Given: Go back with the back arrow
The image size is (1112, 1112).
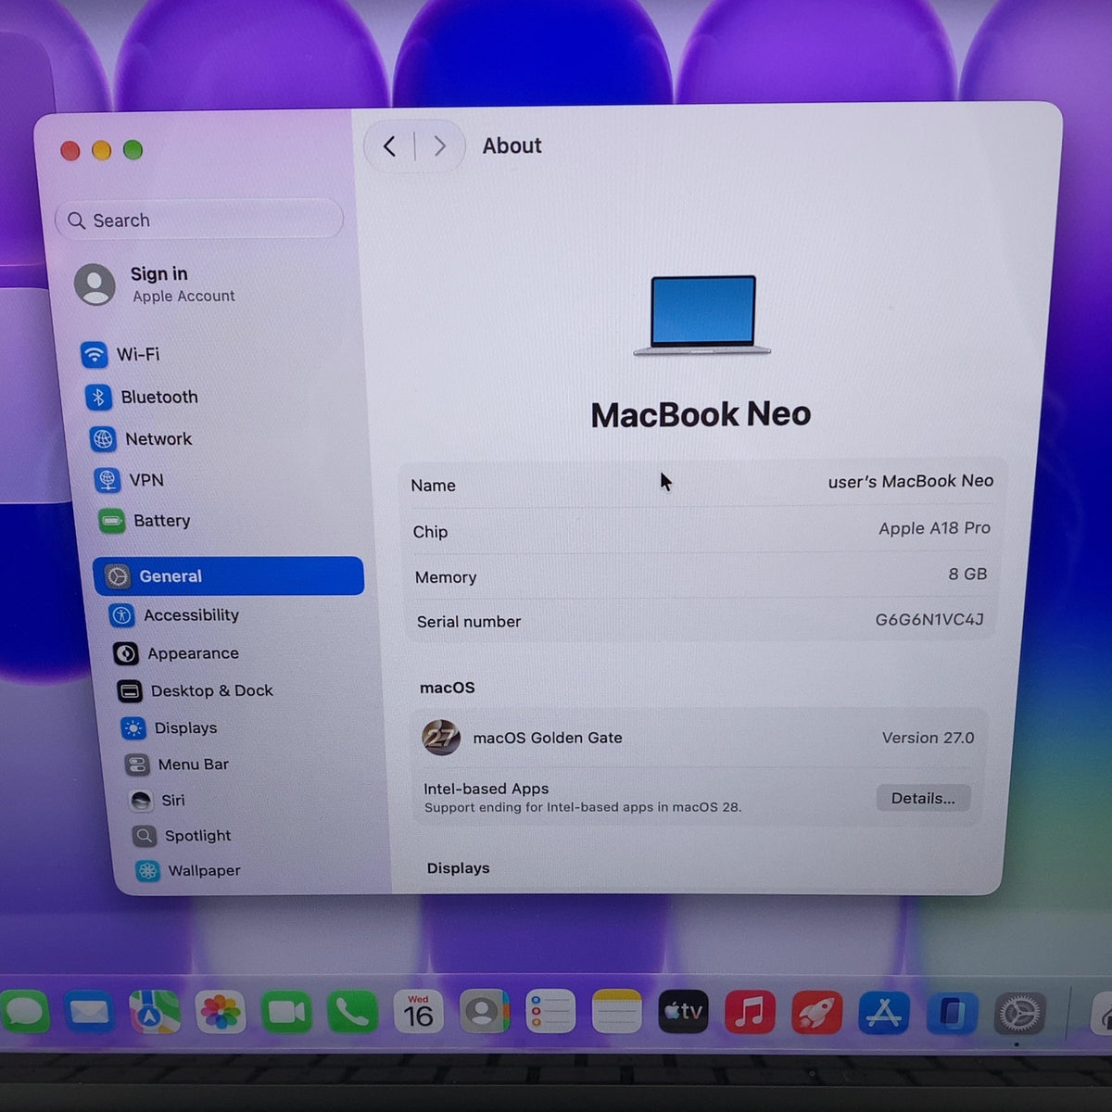Looking at the screenshot, I should click(x=389, y=146).
